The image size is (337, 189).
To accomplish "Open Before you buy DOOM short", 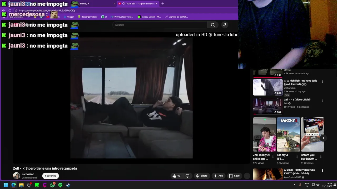I will point(312,134).
